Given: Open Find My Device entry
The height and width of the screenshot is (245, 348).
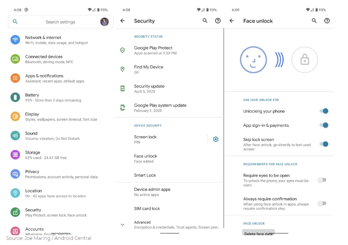Looking at the screenshot, I should (x=169, y=69).
